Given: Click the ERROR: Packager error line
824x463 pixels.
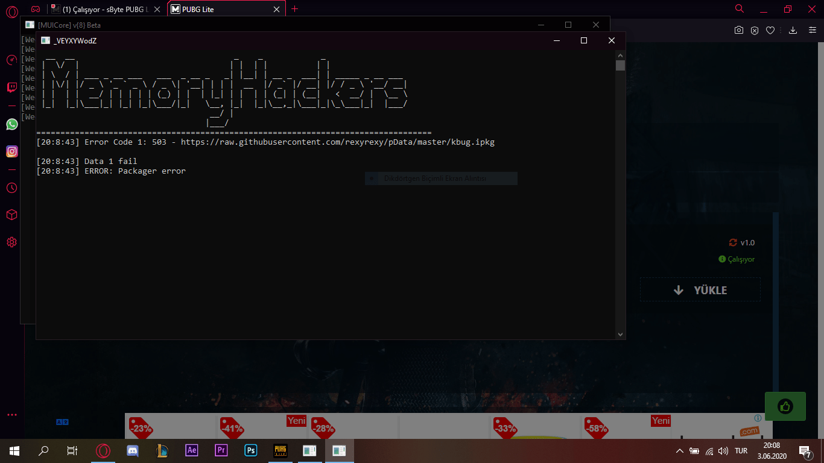Looking at the screenshot, I should 111,171.
